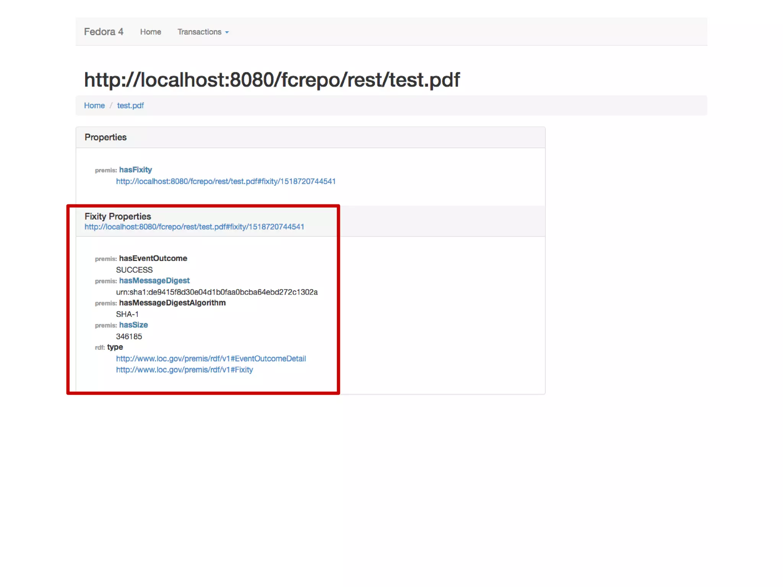
Task: Click the caret arrow beside Transactions
Action: pos(227,32)
